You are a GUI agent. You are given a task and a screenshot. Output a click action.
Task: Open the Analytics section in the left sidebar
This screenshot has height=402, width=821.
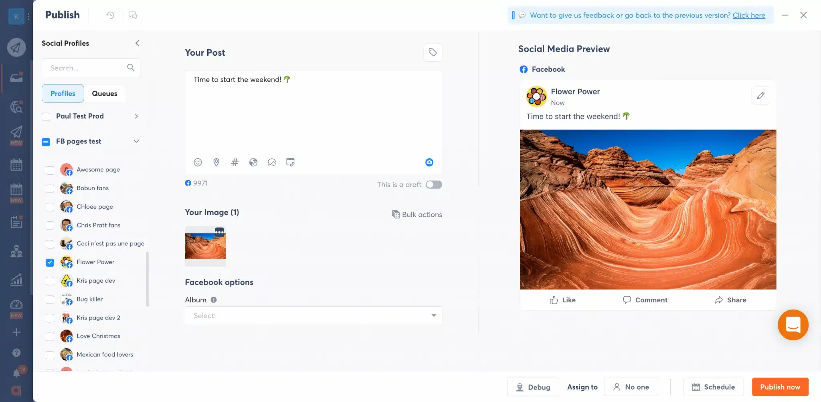[16, 279]
